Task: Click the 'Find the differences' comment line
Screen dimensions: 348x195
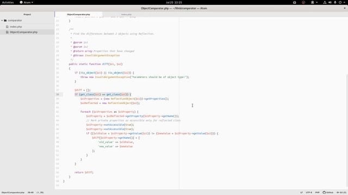Action: point(112,34)
